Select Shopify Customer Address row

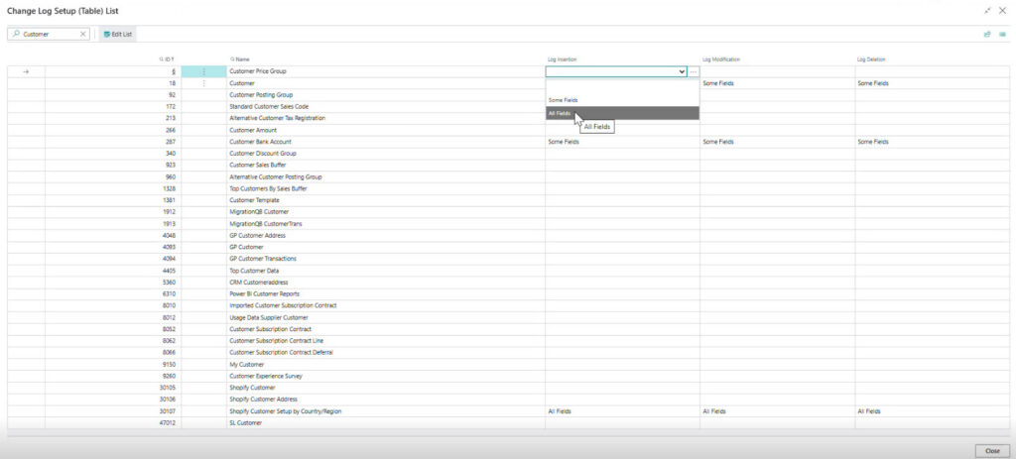point(508,400)
